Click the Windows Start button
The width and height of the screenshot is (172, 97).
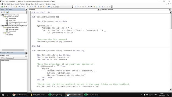click(x=3, y=95)
